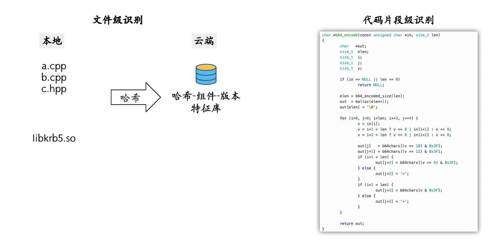Select the 代码片段级识别 heading
499x243 pixels.
pos(398,20)
